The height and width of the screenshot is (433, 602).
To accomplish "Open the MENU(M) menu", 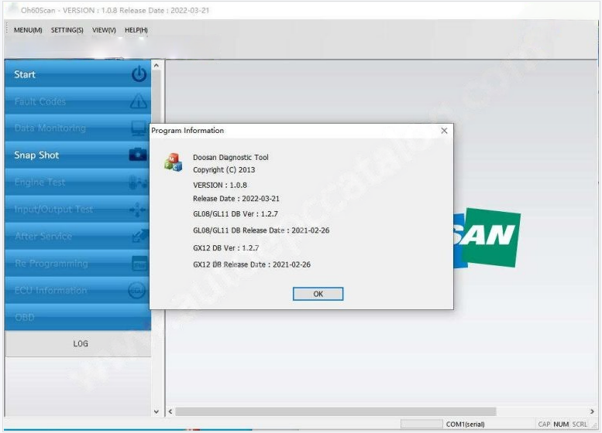I will click(x=28, y=30).
